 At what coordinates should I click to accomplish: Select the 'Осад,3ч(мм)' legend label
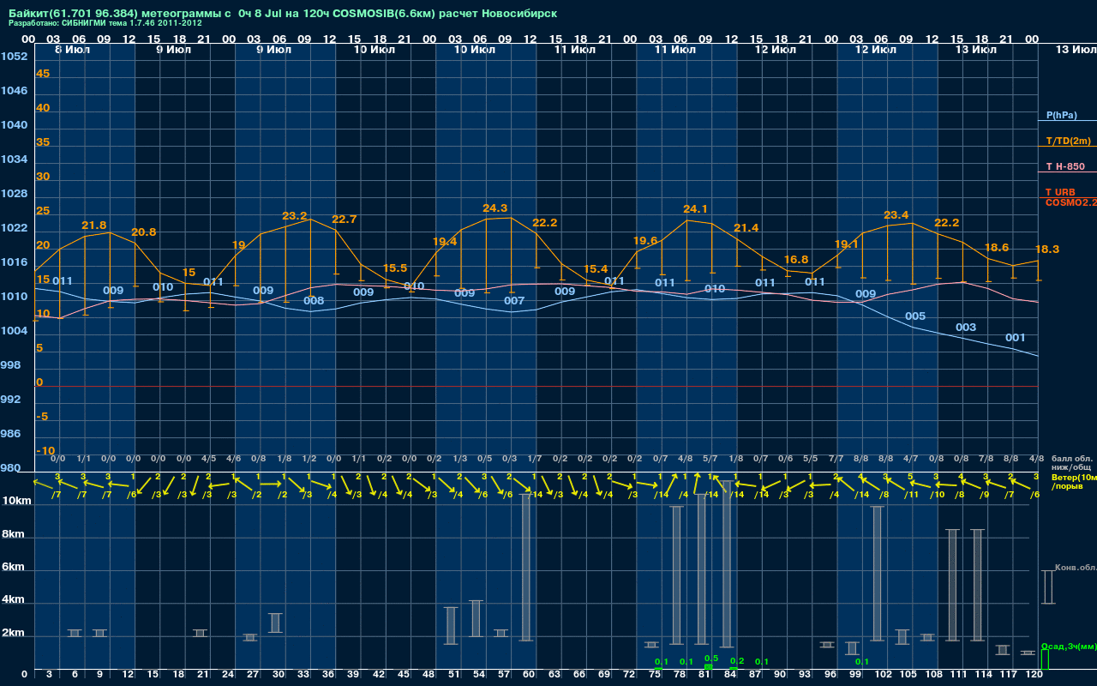coord(1069,646)
